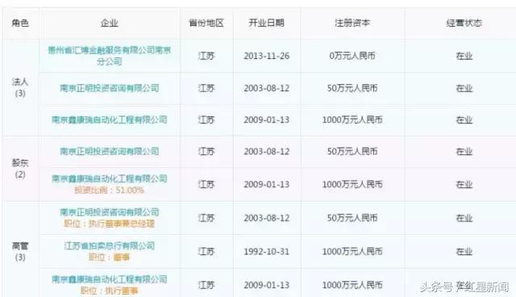Screen dimensions: 516x297
Task: Click 在业 status in 1992-10-31 row
Action: pyautogui.click(x=464, y=252)
